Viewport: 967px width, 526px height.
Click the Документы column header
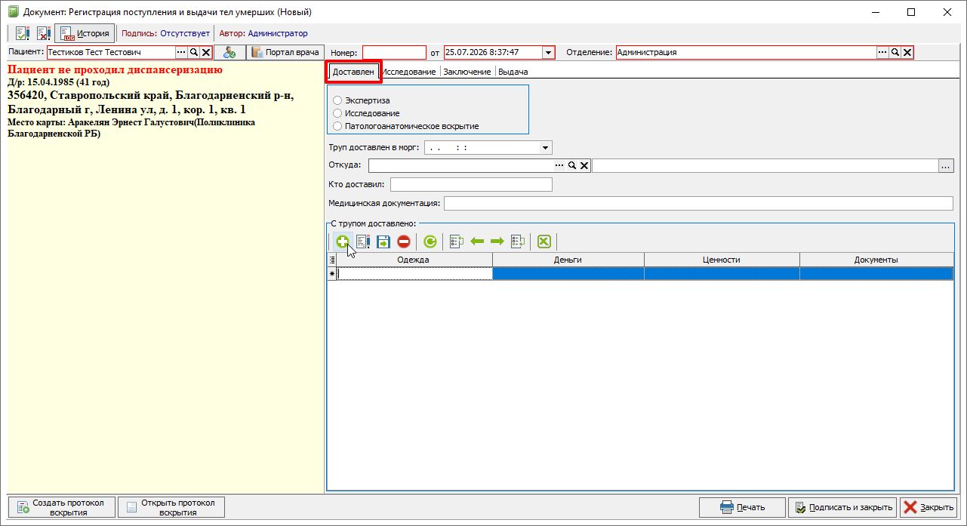point(876,260)
